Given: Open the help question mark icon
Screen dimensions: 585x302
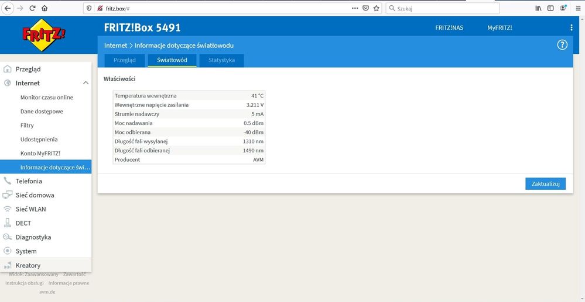Looking at the screenshot, I should [562, 45].
